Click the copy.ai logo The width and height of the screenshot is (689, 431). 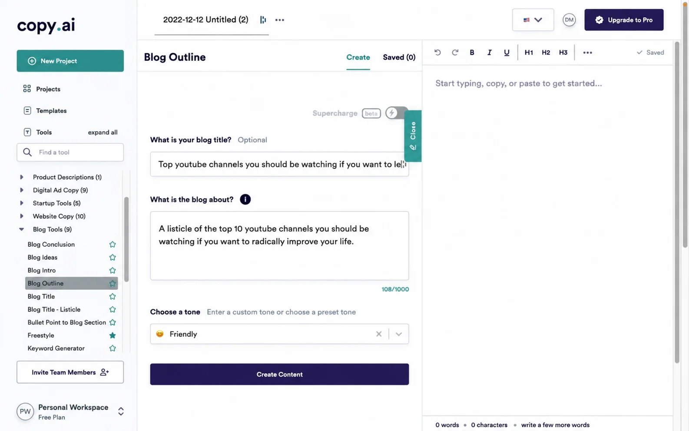[x=46, y=25]
